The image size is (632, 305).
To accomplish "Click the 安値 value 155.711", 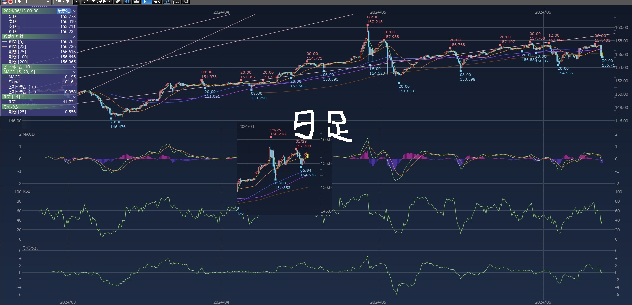I will (68, 27).
